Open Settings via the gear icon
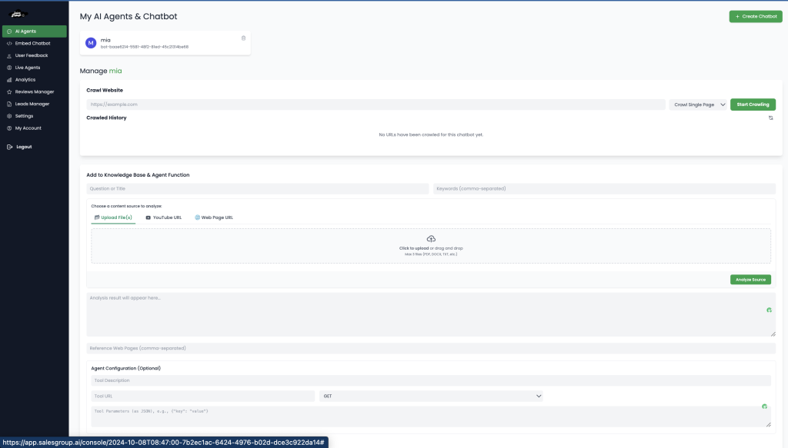Screen dimensions: 788x448 pos(8,116)
